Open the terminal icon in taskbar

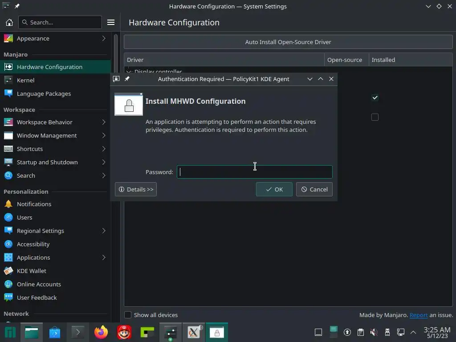pyautogui.click(x=77, y=332)
